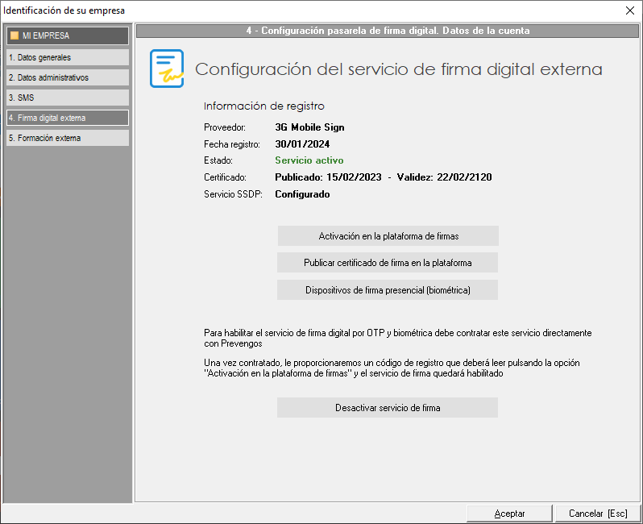Click Publicar certificado de firma en la plataforma
643x524 pixels.
(x=388, y=263)
